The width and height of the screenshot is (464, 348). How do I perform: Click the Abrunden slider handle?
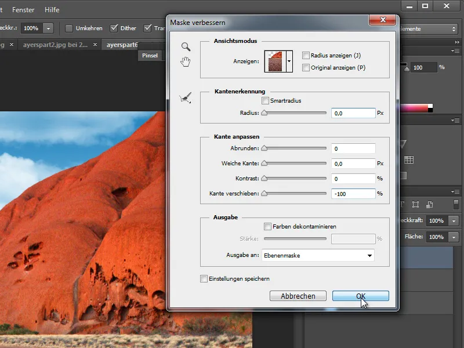click(x=264, y=148)
